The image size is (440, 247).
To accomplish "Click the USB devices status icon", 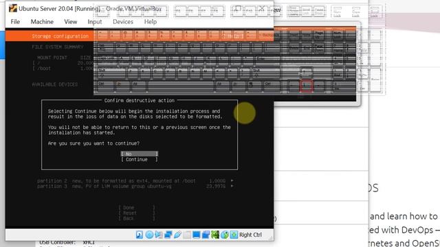I will 177,235.
